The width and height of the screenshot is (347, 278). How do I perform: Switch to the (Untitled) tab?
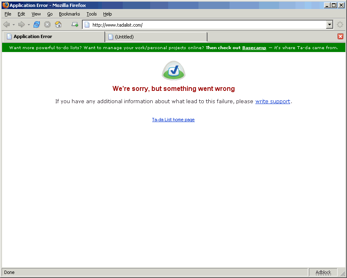coord(156,37)
